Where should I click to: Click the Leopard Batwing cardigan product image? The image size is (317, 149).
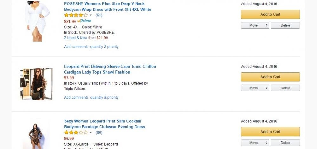pyautogui.click(x=36, y=84)
